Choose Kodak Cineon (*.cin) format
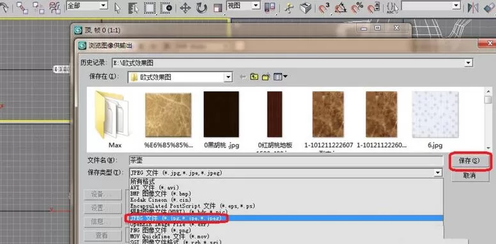 (160, 200)
